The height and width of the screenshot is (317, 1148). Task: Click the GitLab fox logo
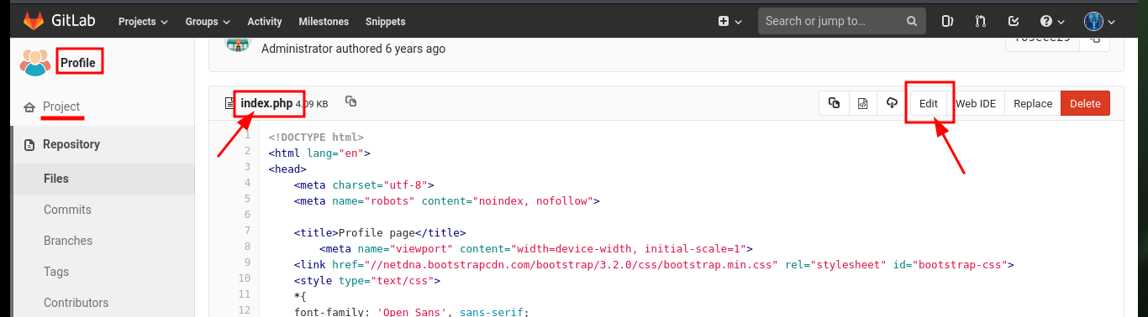[33, 21]
